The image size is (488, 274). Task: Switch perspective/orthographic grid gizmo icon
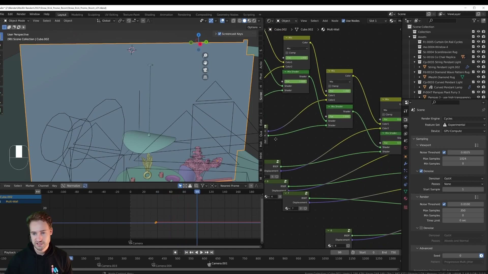[205, 77]
